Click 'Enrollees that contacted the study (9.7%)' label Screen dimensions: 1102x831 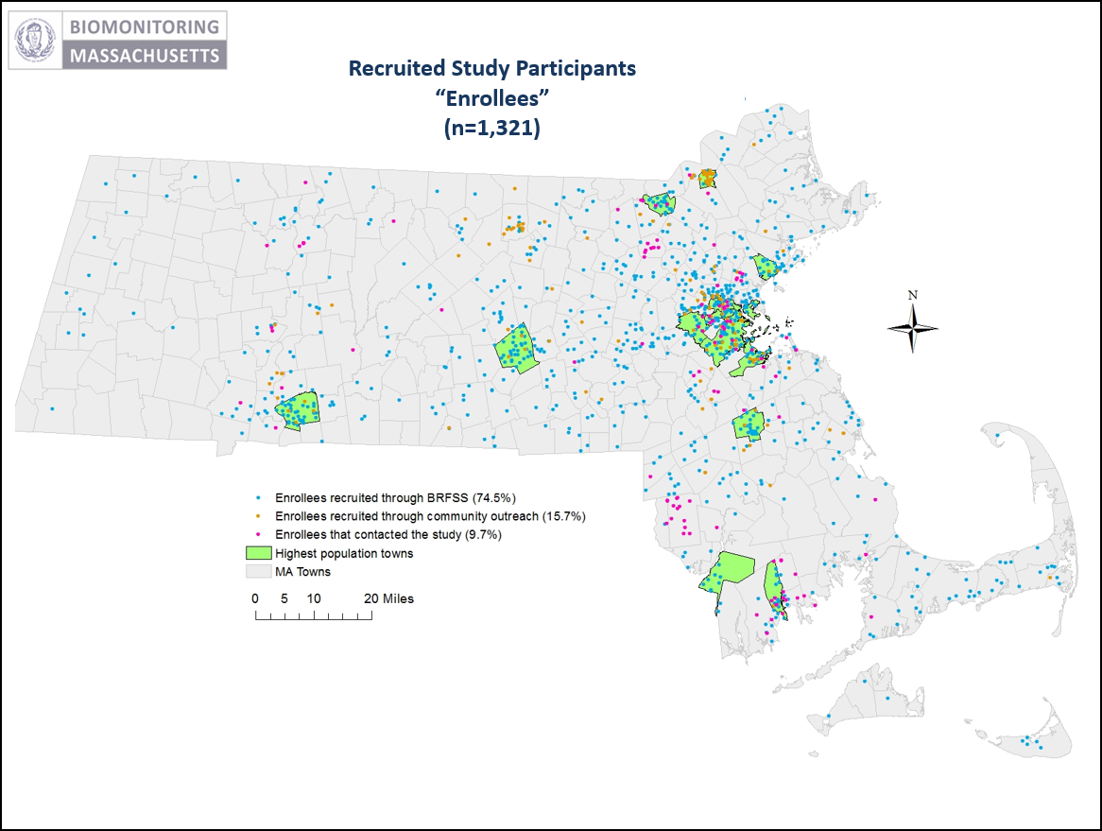387,534
